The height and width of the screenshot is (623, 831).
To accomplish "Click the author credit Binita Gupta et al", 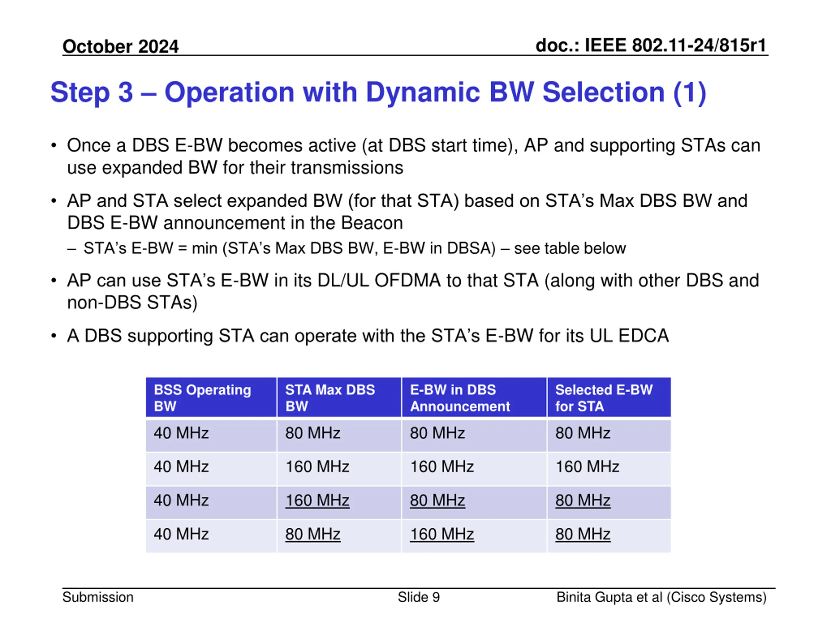I will coord(661,597).
